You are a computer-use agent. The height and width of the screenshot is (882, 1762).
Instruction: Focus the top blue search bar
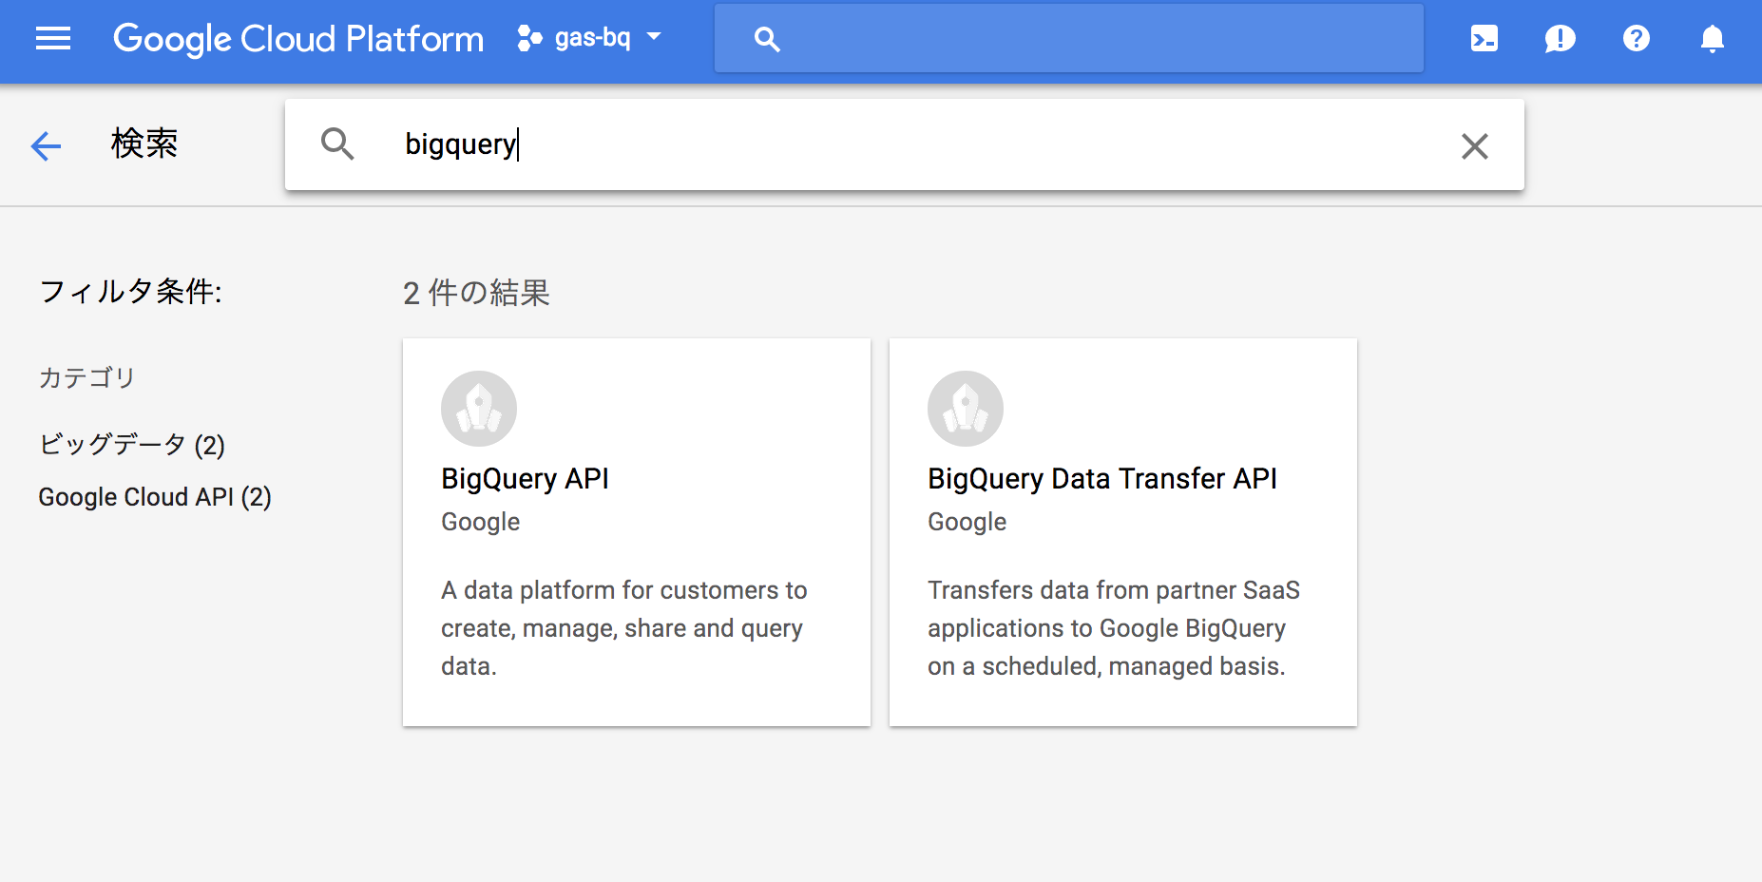(1069, 38)
